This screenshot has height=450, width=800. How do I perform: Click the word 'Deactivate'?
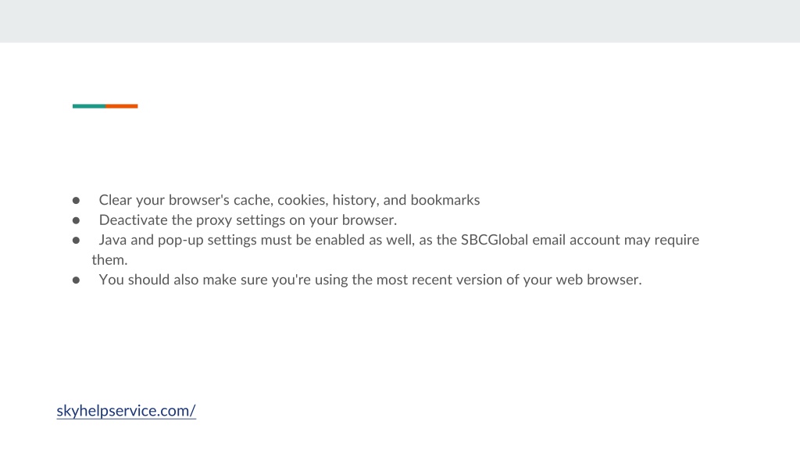point(133,220)
